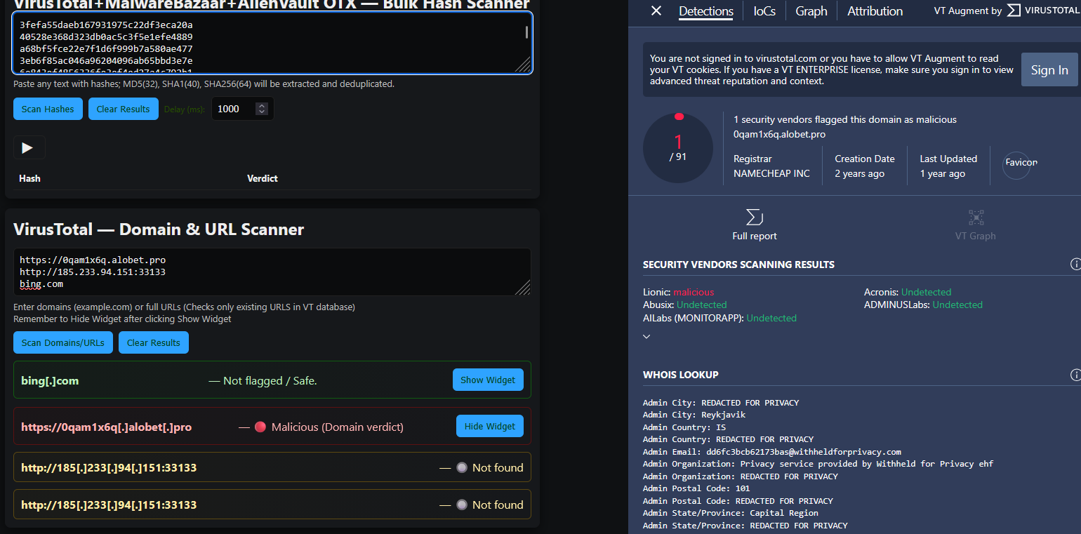Click the delay stepper arrows
This screenshot has height=534, width=1081.
(262, 109)
